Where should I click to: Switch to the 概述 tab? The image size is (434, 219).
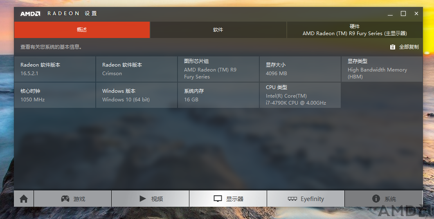(x=82, y=30)
